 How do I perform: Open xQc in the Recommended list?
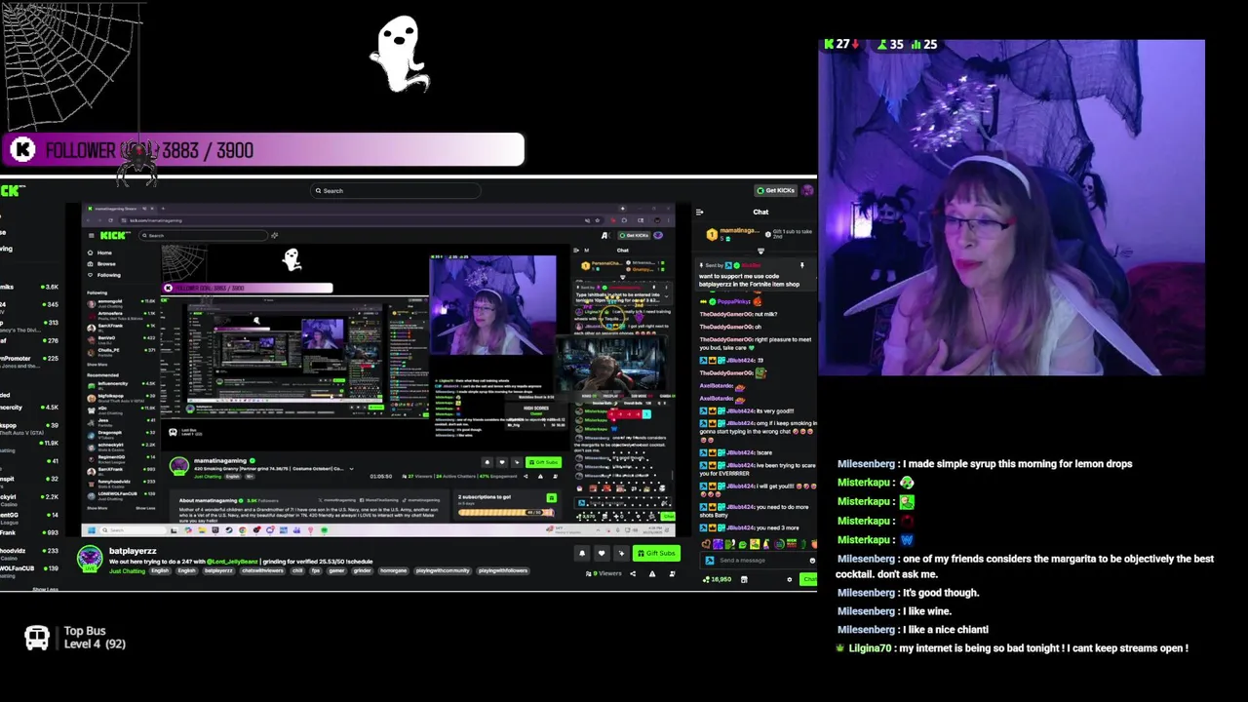(121, 409)
